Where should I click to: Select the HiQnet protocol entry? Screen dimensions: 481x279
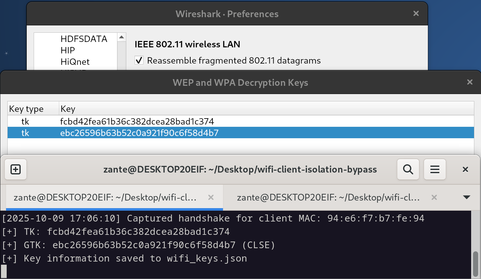tap(75, 62)
